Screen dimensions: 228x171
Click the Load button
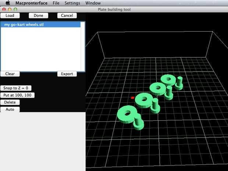(x=10, y=15)
